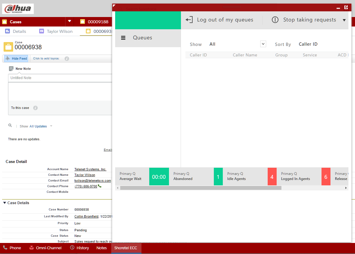This screenshot has height=254, width=355.
Task: Click the Group column header
Action: pyautogui.click(x=281, y=55)
